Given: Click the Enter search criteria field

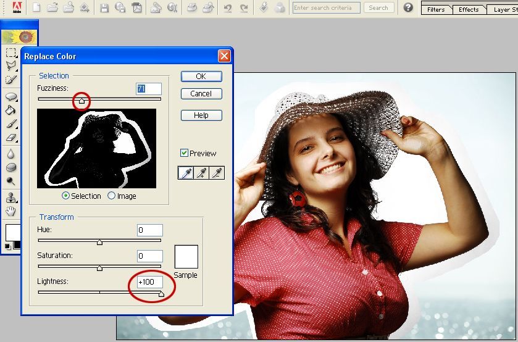Looking at the screenshot, I should [327, 7].
